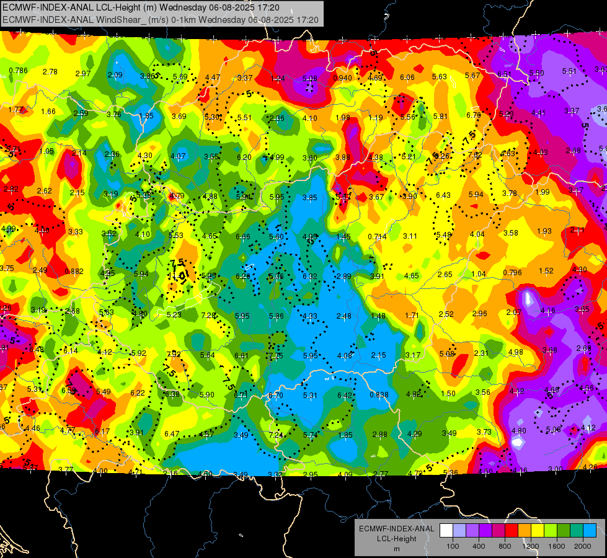
Task: Click the wind shear value '2.89'
Action: (x=343, y=276)
